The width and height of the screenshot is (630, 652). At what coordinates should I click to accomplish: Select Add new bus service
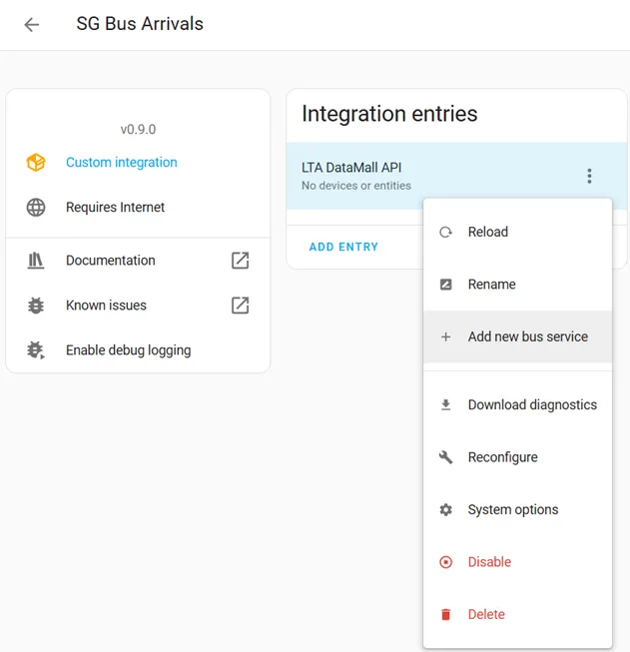pos(517,336)
